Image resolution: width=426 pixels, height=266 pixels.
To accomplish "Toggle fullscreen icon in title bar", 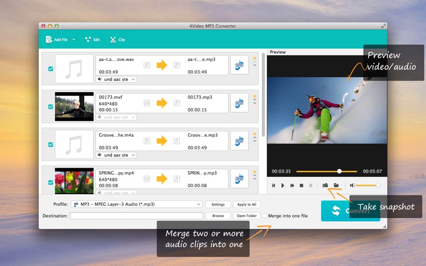I will [x=383, y=26].
